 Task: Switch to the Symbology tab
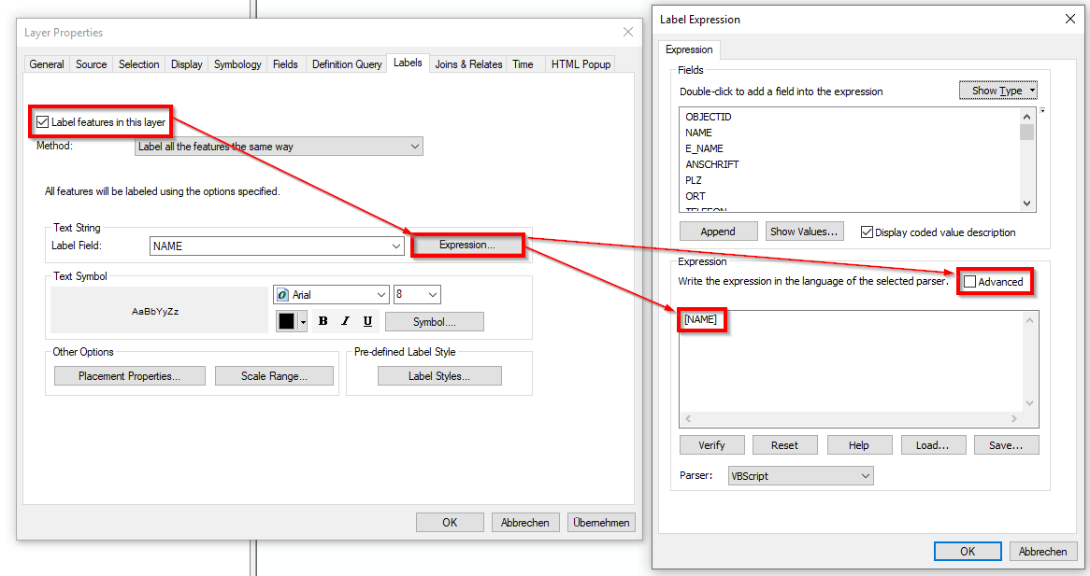click(237, 63)
